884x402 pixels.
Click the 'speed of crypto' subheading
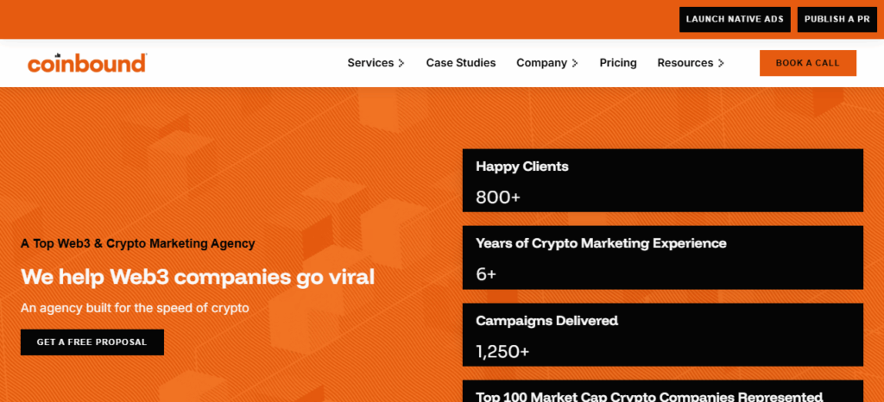[135, 308]
